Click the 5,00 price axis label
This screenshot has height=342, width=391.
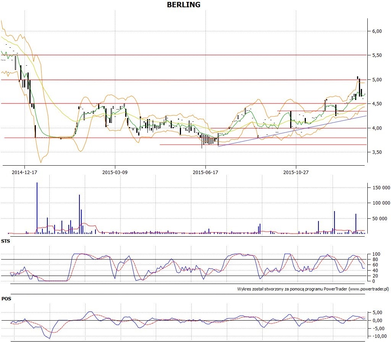377,80
